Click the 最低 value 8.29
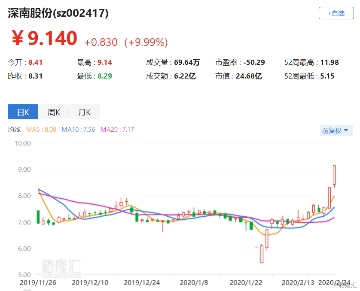Screen dimensions: 360x291 coord(105,76)
